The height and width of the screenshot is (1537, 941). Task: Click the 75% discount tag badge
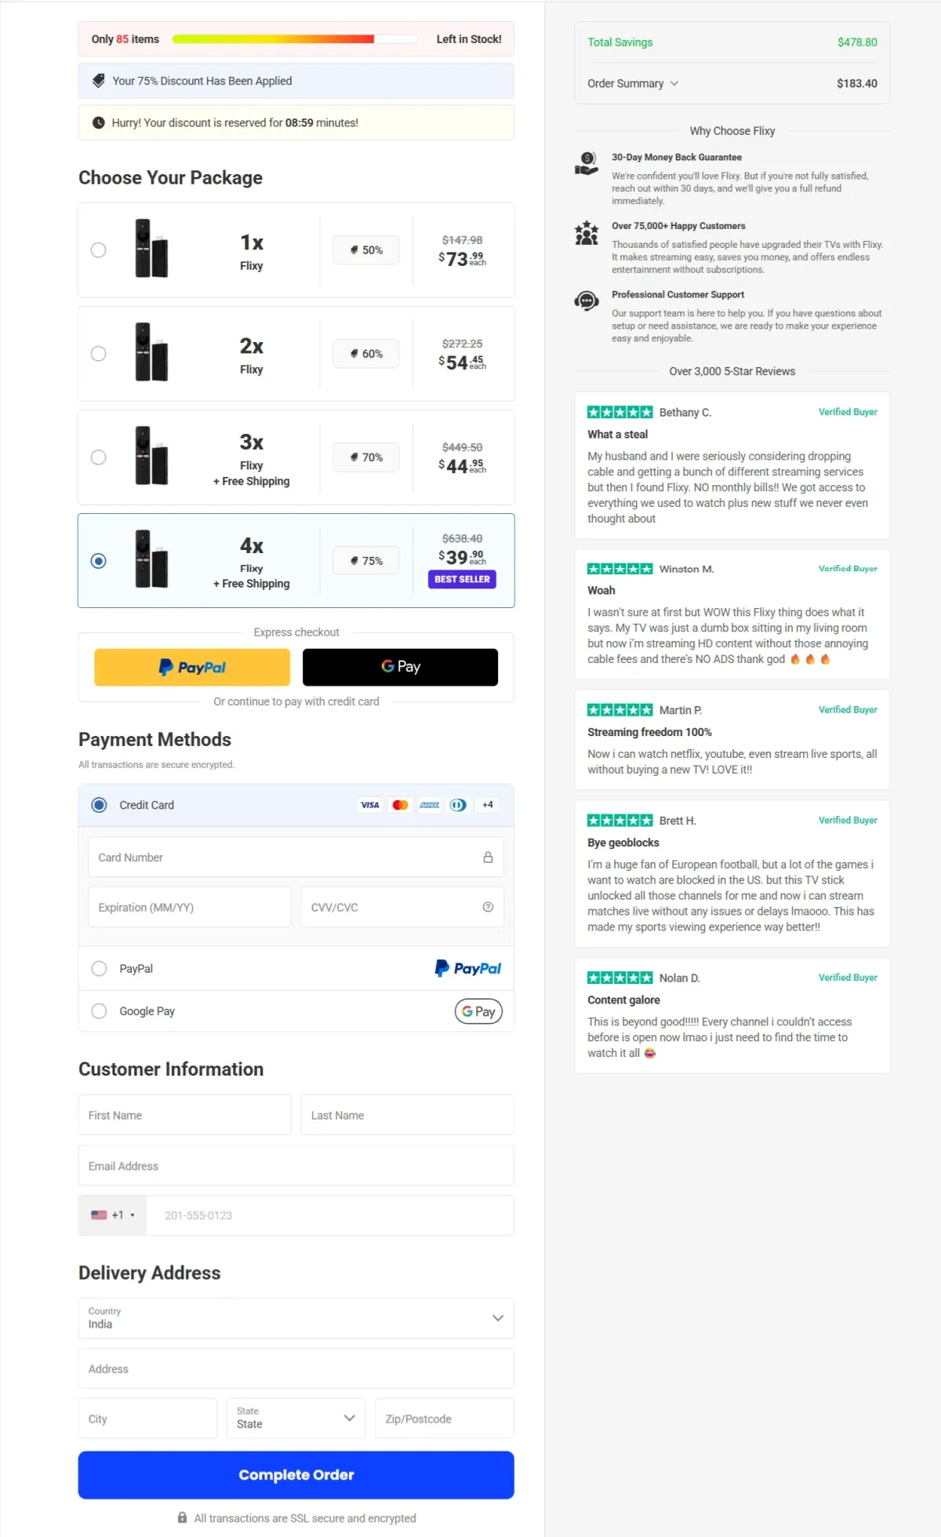tap(366, 561)
